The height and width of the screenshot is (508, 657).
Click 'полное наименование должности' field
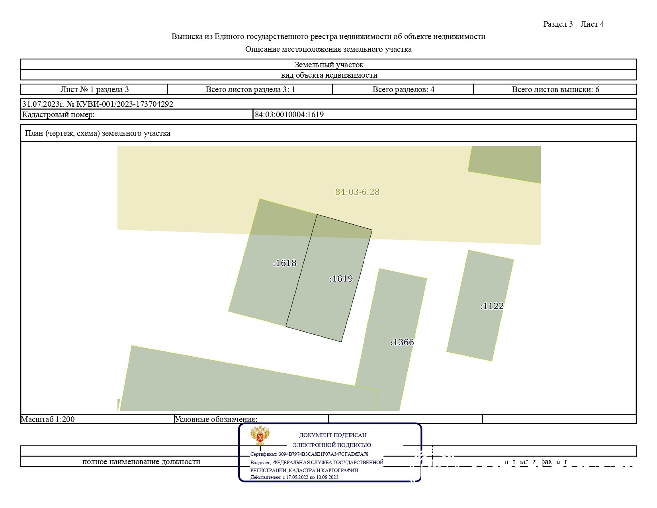(x=141, y=462)
